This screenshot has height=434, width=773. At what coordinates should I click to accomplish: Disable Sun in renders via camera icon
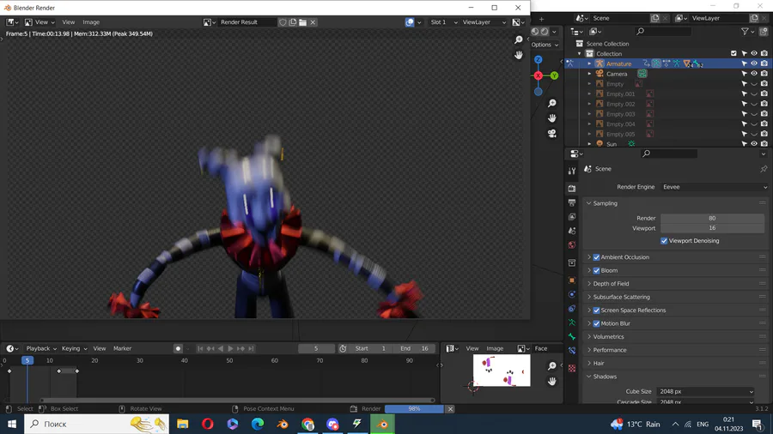click(764, 144)
